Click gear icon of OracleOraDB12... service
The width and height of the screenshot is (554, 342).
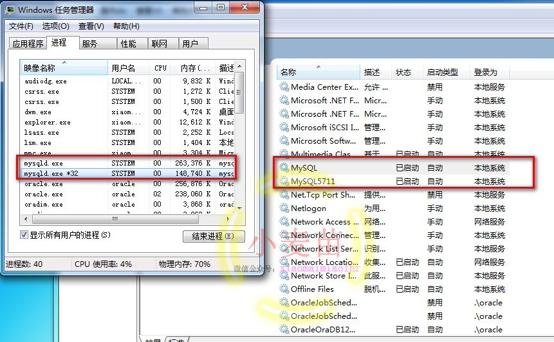pyautogui.click(x=284, y=329)
